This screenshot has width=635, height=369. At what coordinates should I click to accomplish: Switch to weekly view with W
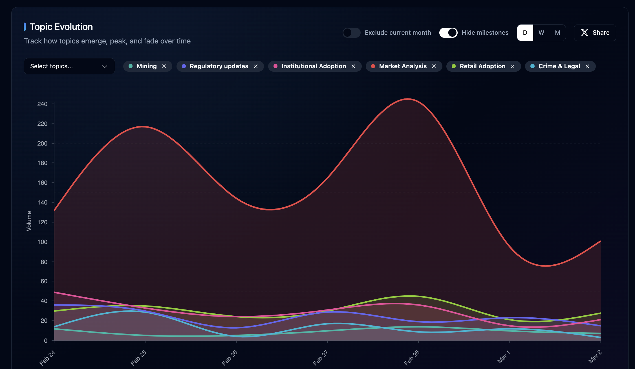[x=541, y=33]
